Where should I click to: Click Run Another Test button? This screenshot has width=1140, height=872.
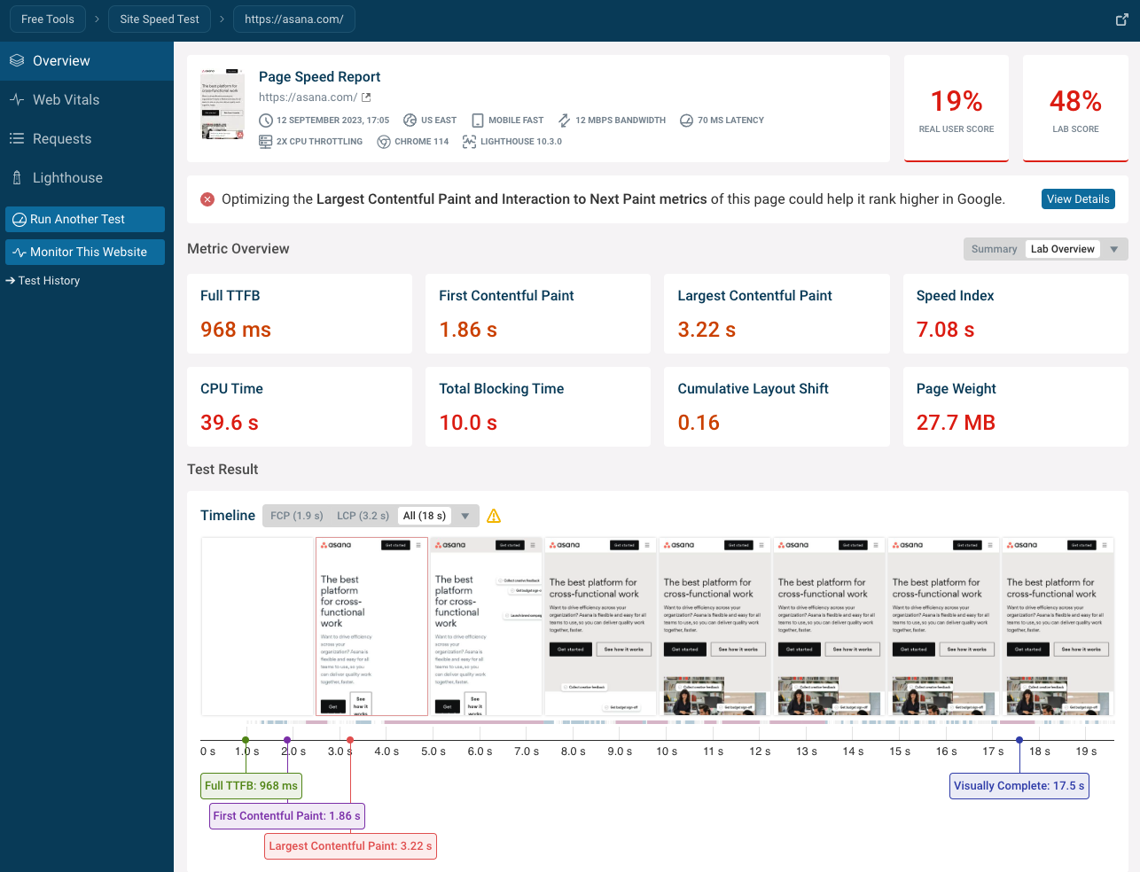(x=85, y=220)
